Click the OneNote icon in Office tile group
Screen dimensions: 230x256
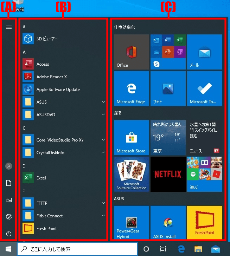(x=180, y=52)
